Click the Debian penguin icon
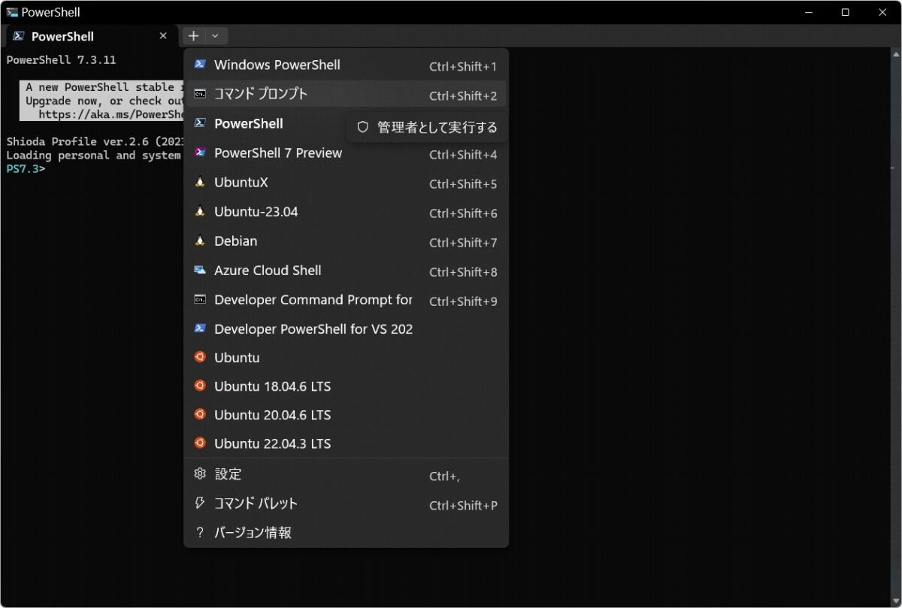The image size is (902, 608). coord(200,240)
